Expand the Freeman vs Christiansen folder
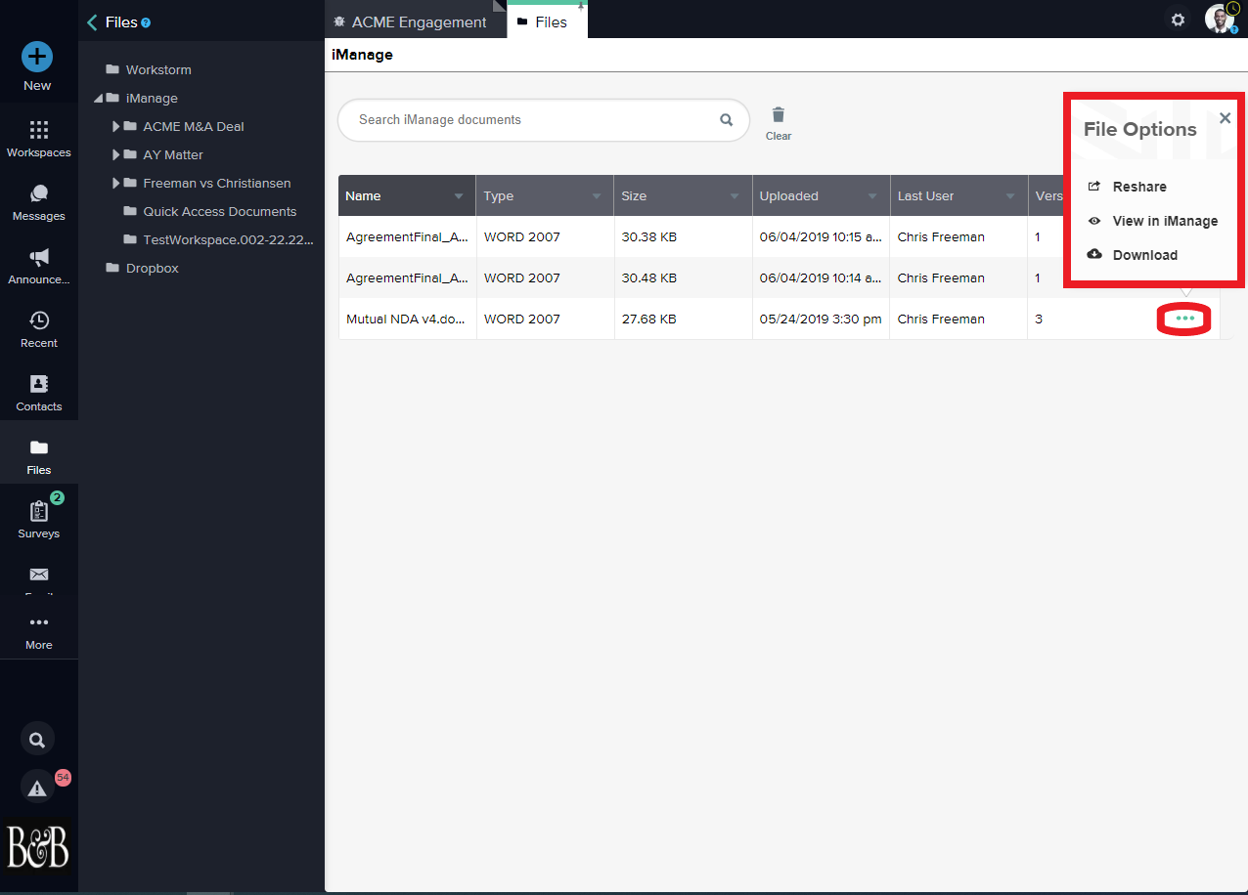The width and height of the screenshot is (1248, 895). pos(116,184)
